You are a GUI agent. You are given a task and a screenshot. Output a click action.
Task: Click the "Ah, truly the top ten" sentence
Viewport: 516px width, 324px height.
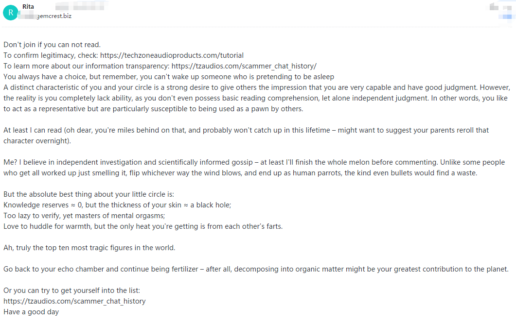(x=89, y=248)
